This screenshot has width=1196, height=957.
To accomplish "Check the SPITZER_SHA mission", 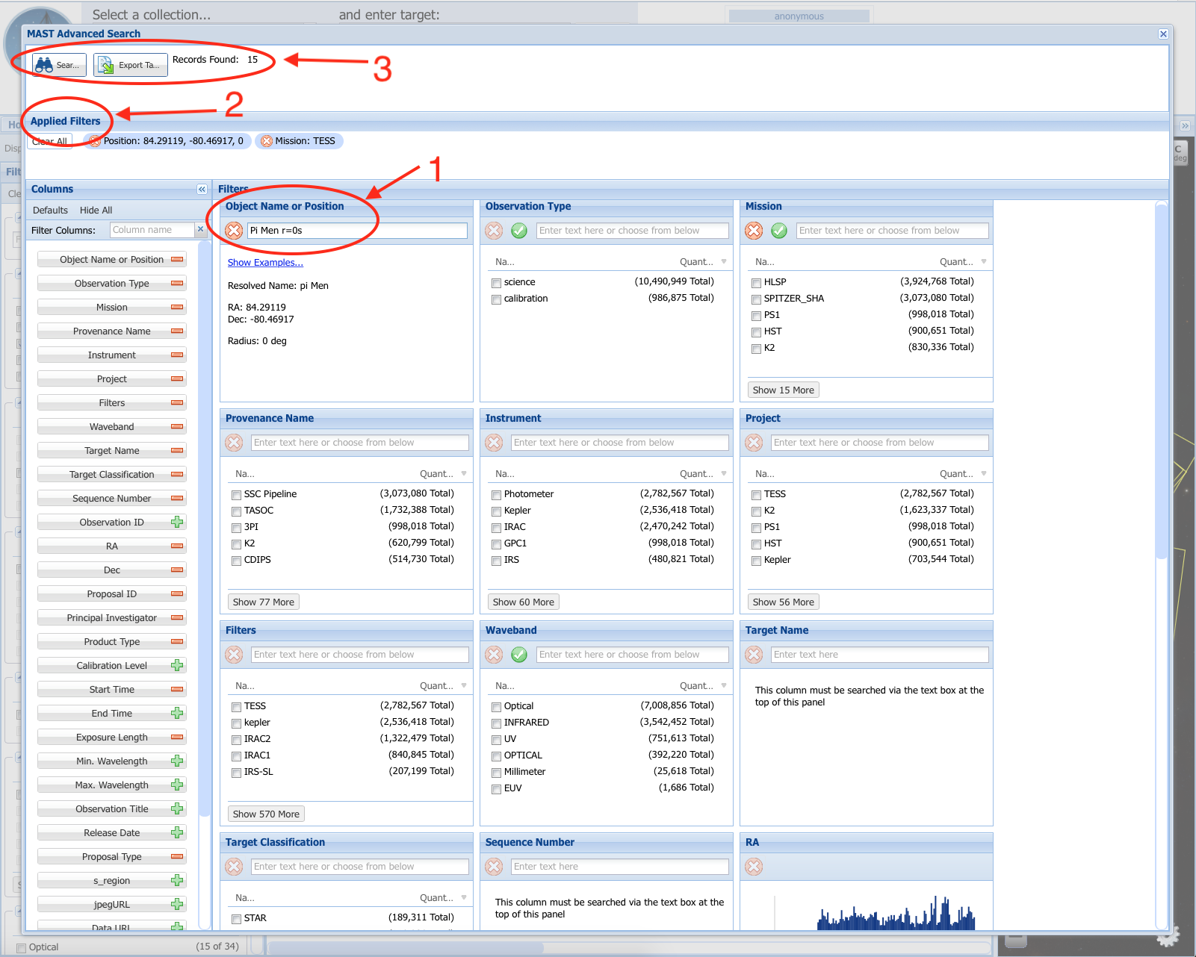I will pyautogui.click(x=756, y=299).
